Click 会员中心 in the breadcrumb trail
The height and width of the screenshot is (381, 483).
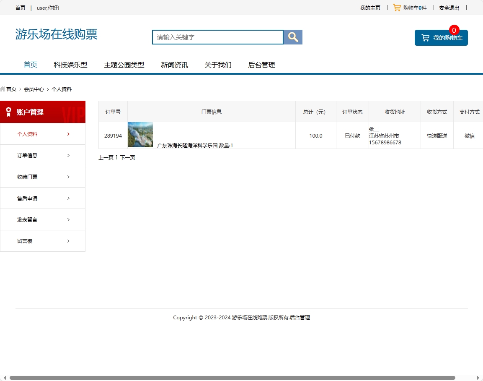tap(34, 89)
